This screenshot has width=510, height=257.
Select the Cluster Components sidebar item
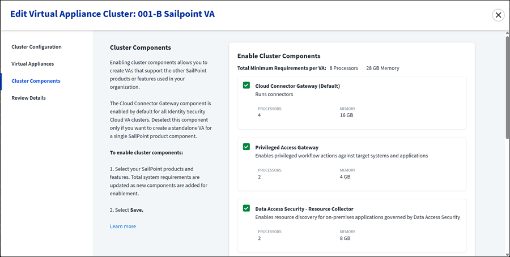tap(36, 81)
